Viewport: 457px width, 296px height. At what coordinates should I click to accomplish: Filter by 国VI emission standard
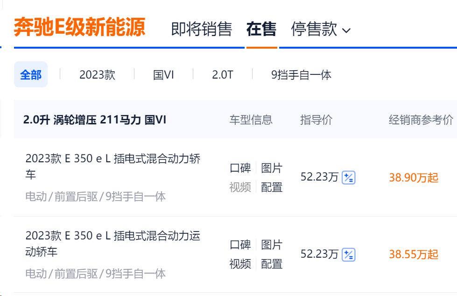tap(163, 75)
